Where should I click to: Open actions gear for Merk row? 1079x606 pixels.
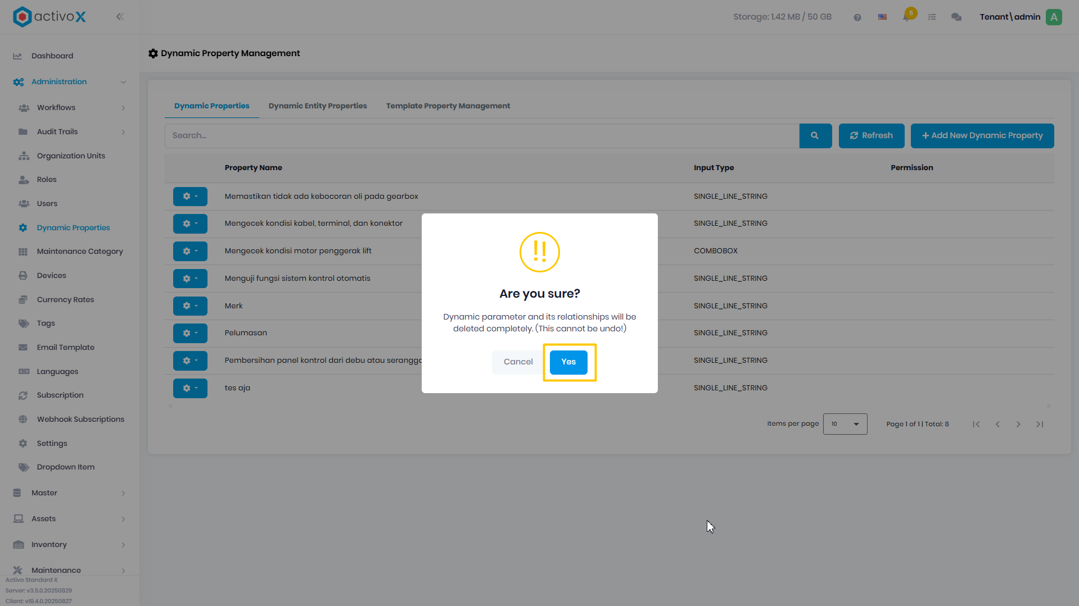[x=190, y=306]
